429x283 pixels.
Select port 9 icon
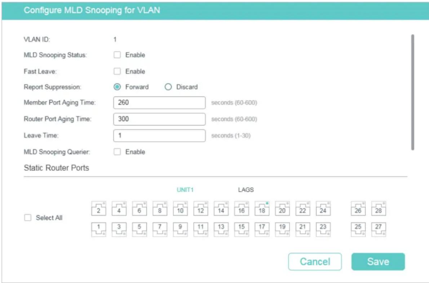point(180,229)
